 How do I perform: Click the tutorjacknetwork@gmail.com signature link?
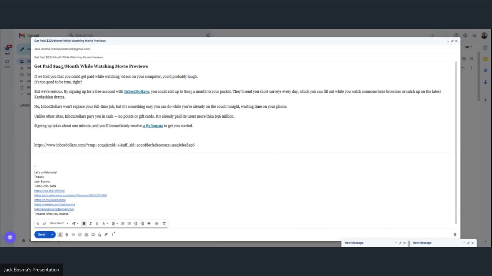54,209
